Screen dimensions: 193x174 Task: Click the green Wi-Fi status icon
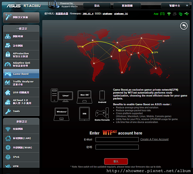point(169,14)
